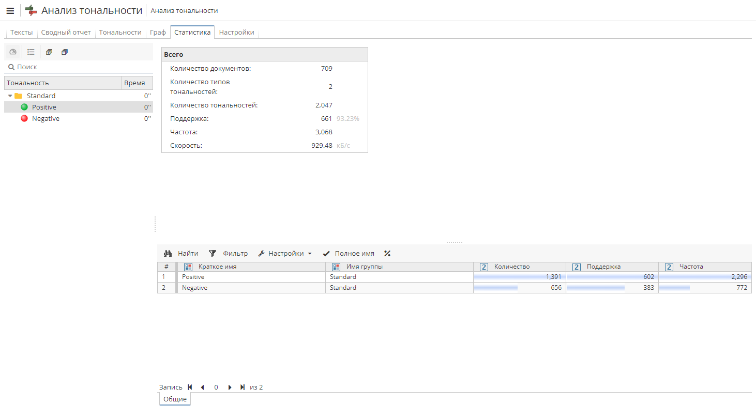Click the Количество column numeric type icon
The image size is (756, 420).
pyautogui.click(x=484, y=267)
